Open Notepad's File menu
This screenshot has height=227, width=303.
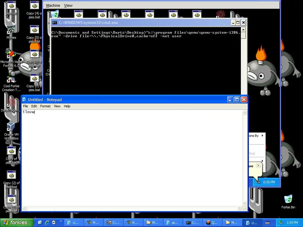[x=25, y=106]
